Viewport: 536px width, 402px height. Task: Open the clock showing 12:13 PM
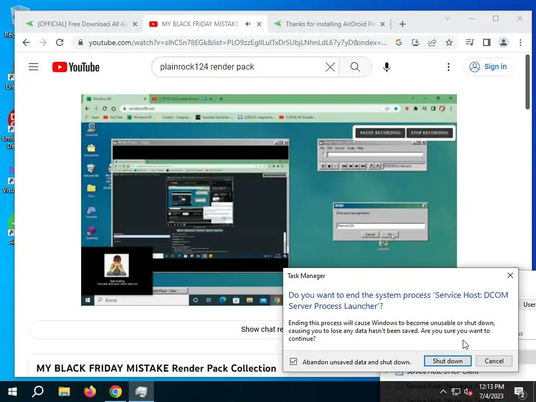[x=491, y=392]
